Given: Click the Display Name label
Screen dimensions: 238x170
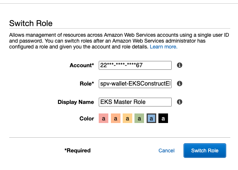Looking at the screenshot, I should pyautogui.click(x=76, y=102).
